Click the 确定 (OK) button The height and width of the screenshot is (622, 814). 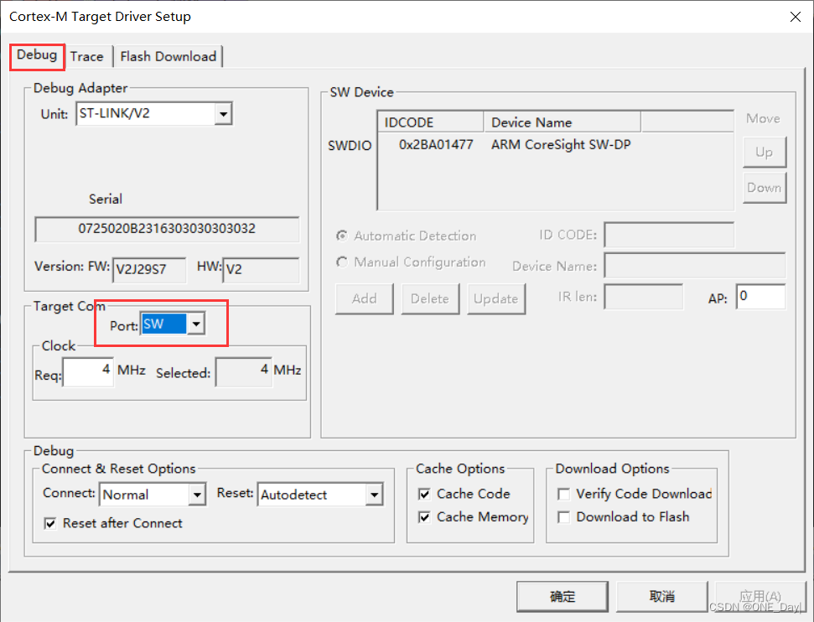[x=563, y=597]
